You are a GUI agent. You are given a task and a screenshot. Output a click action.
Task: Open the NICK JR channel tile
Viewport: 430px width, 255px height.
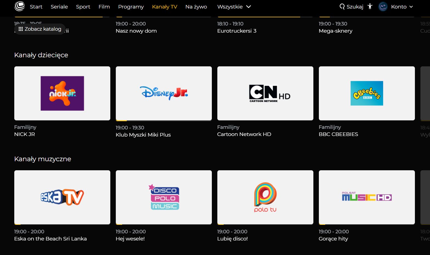(x=62, y=93)
